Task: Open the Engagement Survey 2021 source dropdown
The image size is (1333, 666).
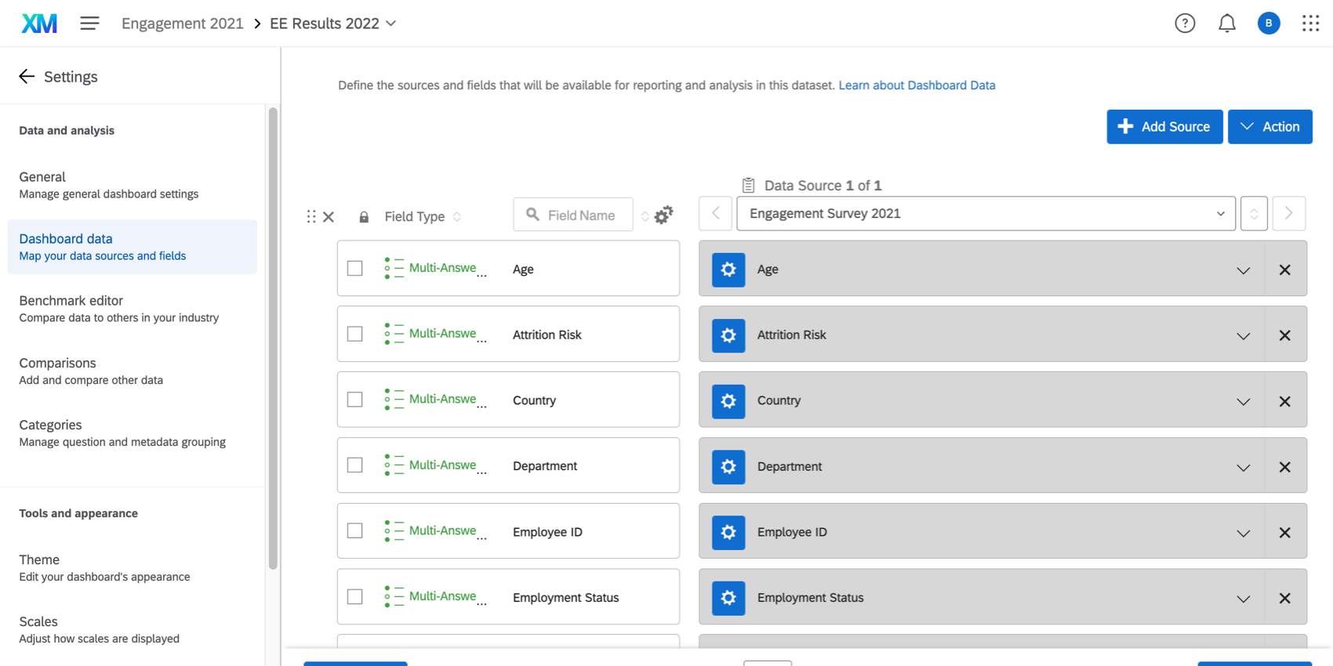Action: 985,214
